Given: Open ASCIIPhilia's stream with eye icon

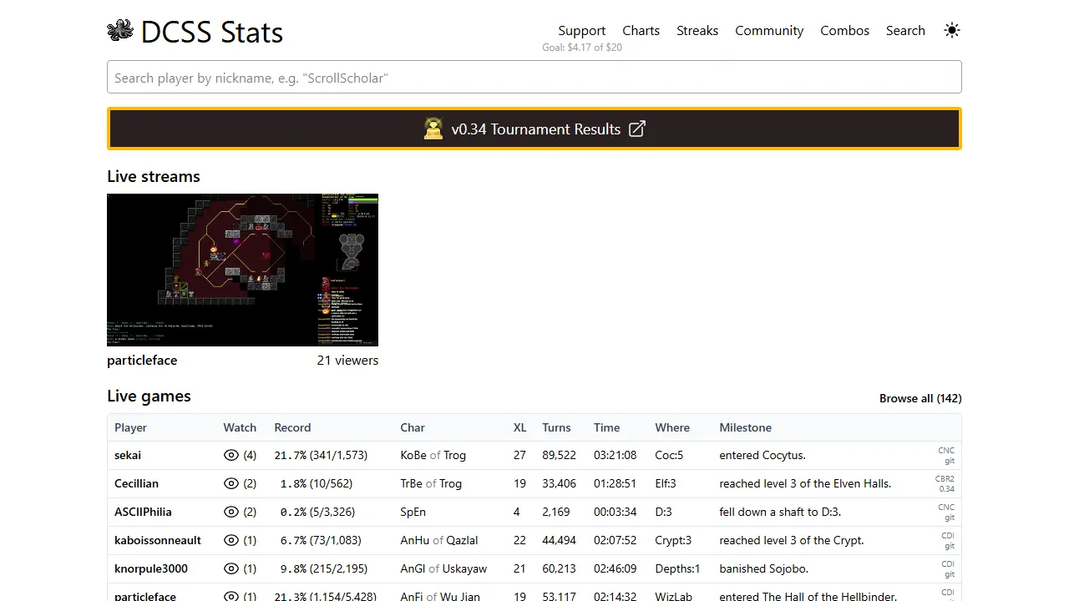Looking at the screenshot, I should [x=230, y=512].
